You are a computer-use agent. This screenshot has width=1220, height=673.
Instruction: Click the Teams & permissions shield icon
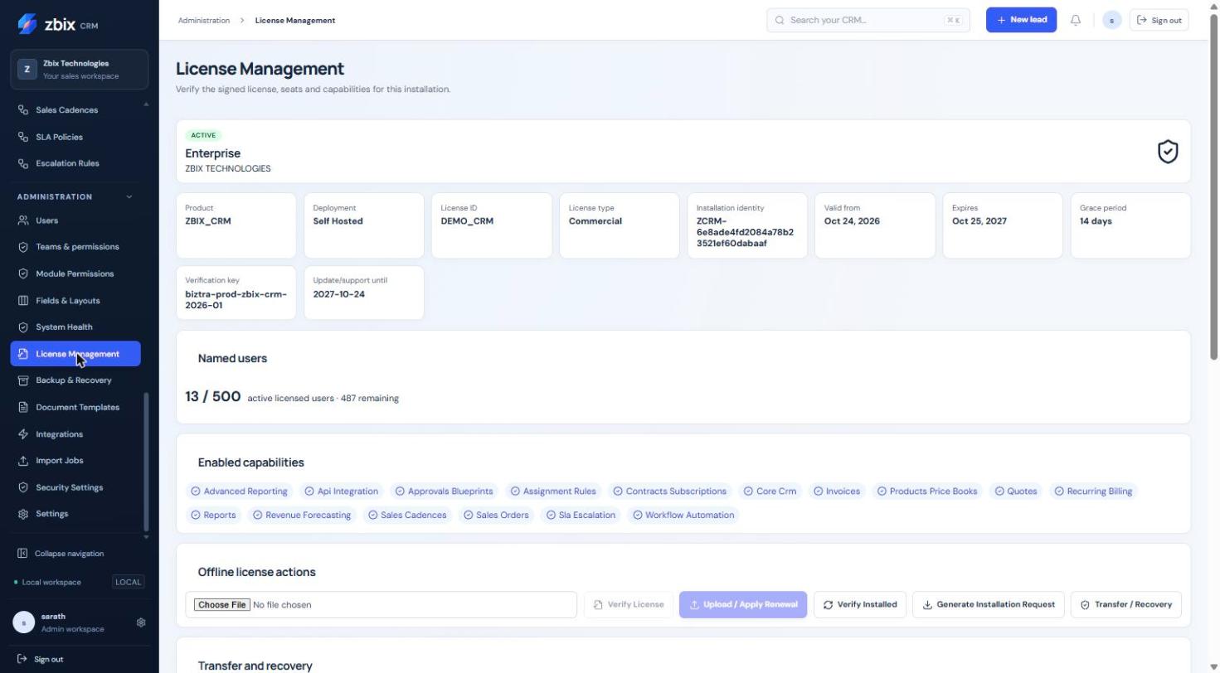point(23,247)
